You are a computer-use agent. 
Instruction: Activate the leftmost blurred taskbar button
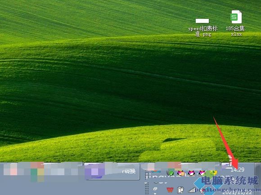41,171
